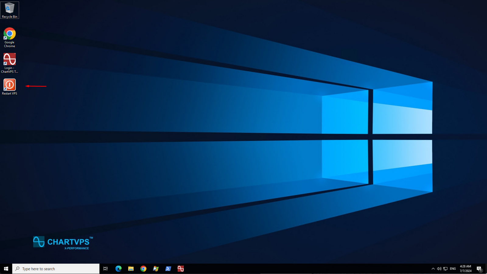
Task: Click the Windows flag magnifier taskbar icon
Action: pos(156,269)
